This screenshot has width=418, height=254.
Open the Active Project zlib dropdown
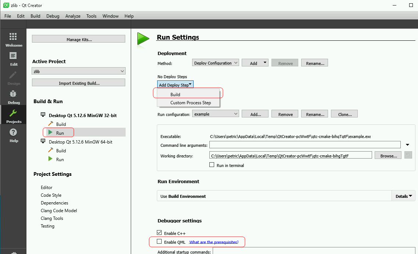tap(79, 71)
